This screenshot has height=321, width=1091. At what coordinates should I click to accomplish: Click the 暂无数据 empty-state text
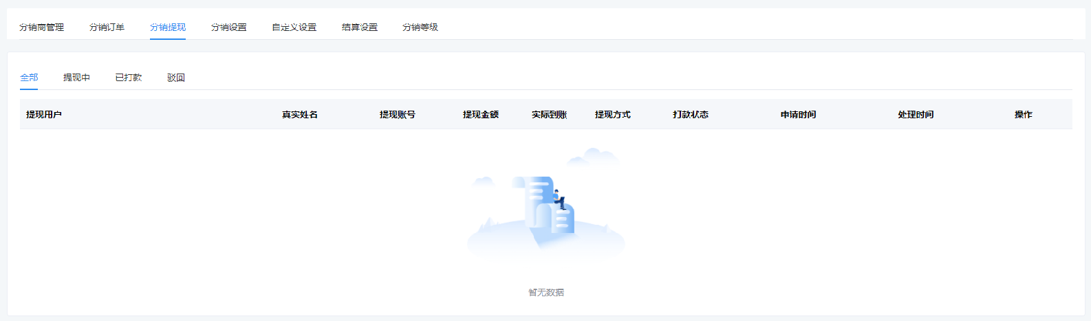(x=546, y=292)
